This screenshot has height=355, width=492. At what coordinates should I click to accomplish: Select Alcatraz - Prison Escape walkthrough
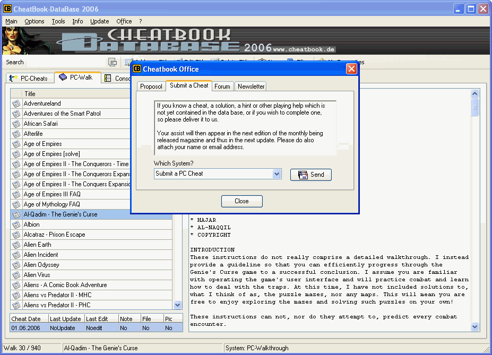pos(54,235)
